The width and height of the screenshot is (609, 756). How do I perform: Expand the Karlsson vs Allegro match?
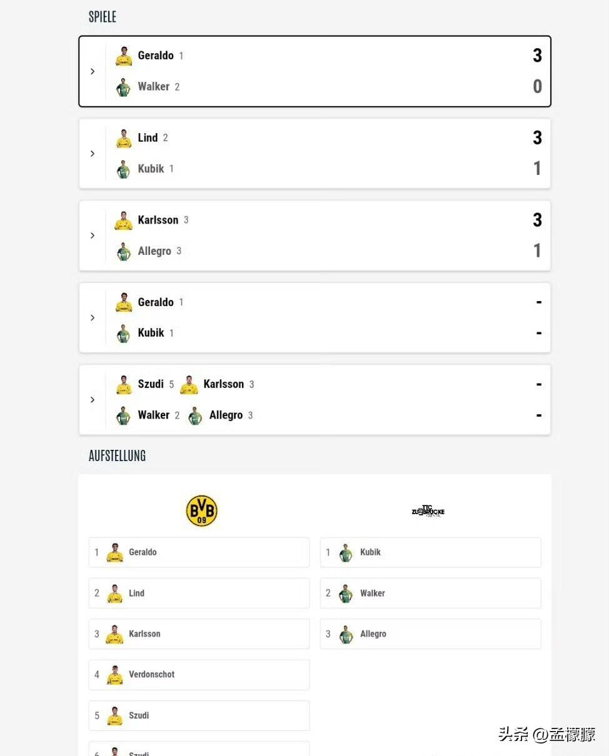click(x=93, y=236)
